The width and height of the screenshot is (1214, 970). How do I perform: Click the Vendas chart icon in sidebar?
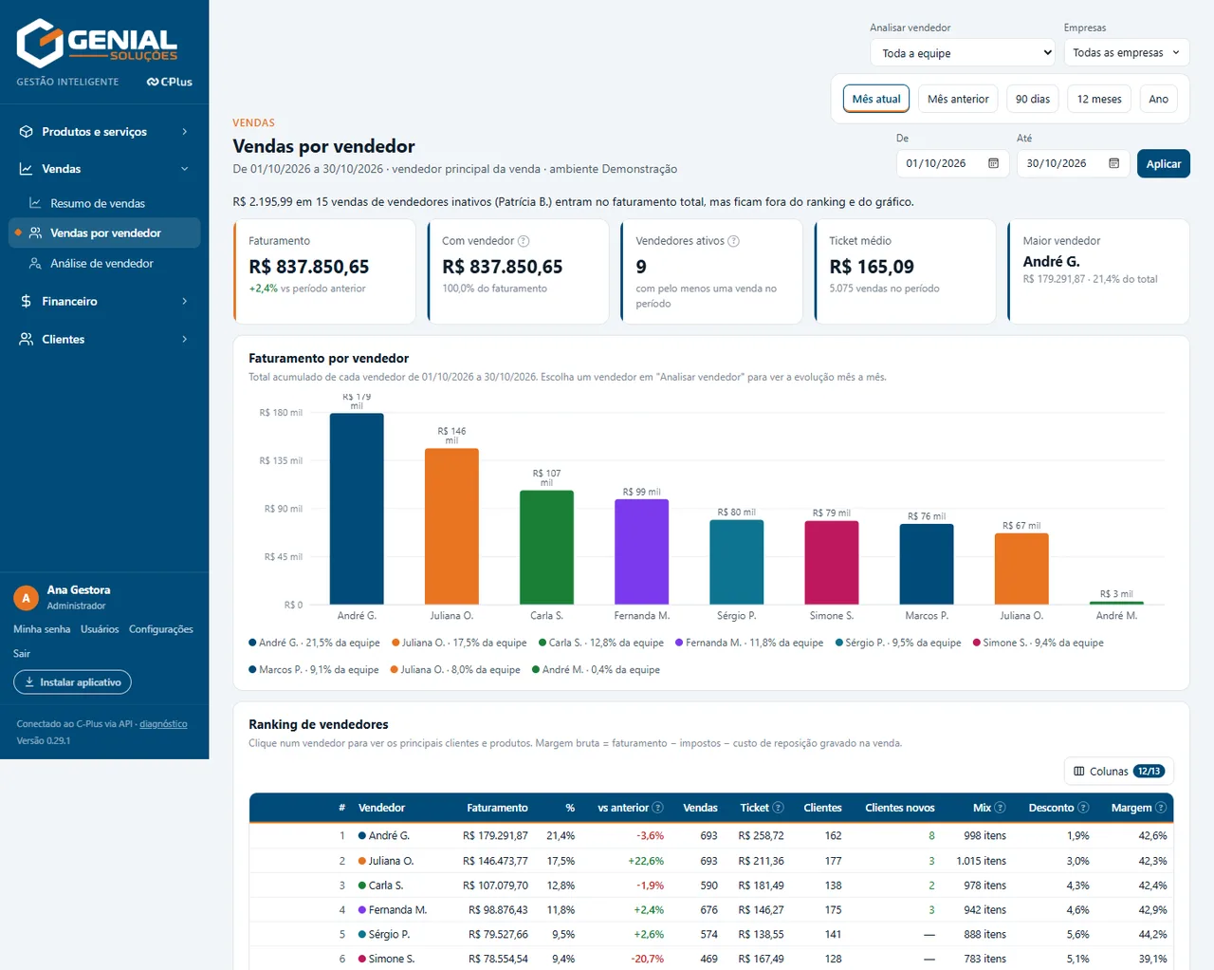(27, 169)
